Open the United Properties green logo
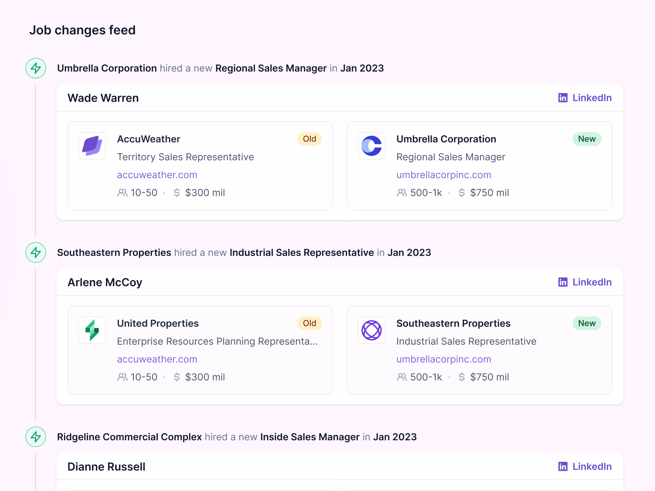Screen dimensions: 655x491 [x=92, y=330]
